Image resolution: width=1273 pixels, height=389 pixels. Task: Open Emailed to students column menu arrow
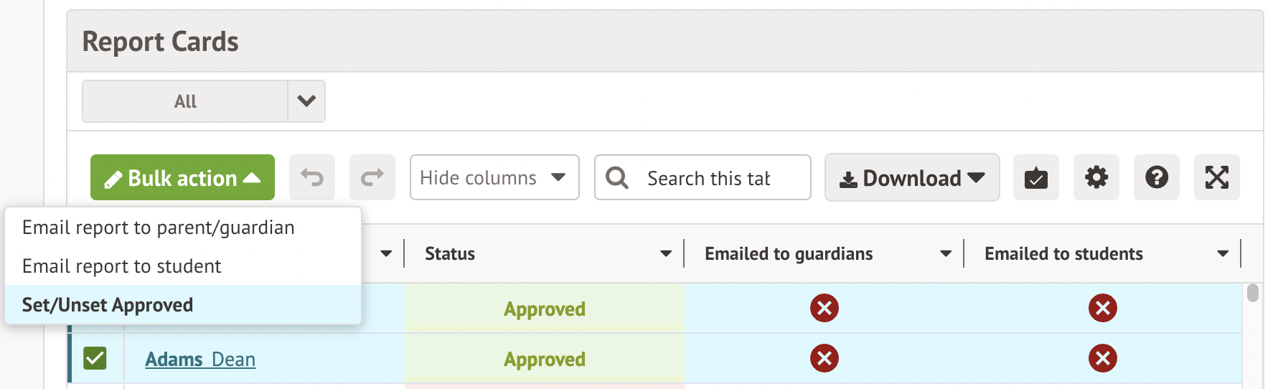pyautogui.click(x=1223, y=253)
